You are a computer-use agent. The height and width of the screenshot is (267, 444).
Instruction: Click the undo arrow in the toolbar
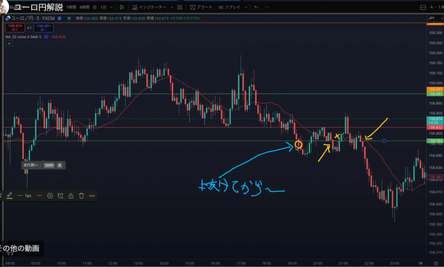pos(256,7)
